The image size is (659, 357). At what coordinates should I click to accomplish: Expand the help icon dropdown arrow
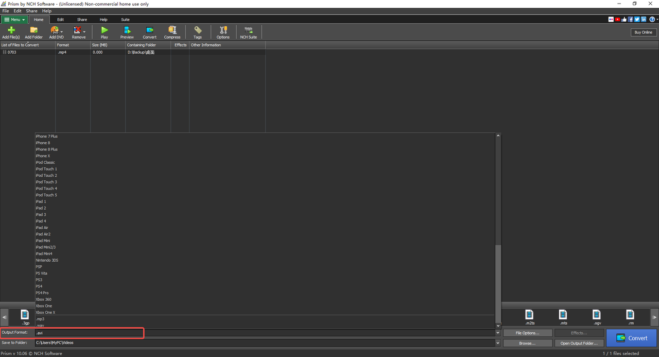657,20
